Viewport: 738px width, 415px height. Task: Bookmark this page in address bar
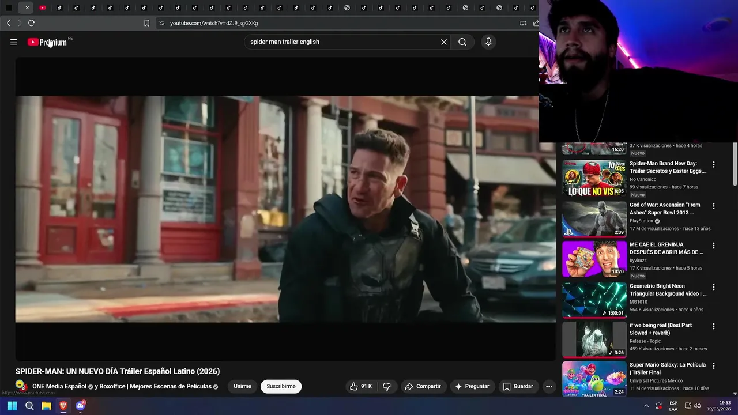pos(146,23)
